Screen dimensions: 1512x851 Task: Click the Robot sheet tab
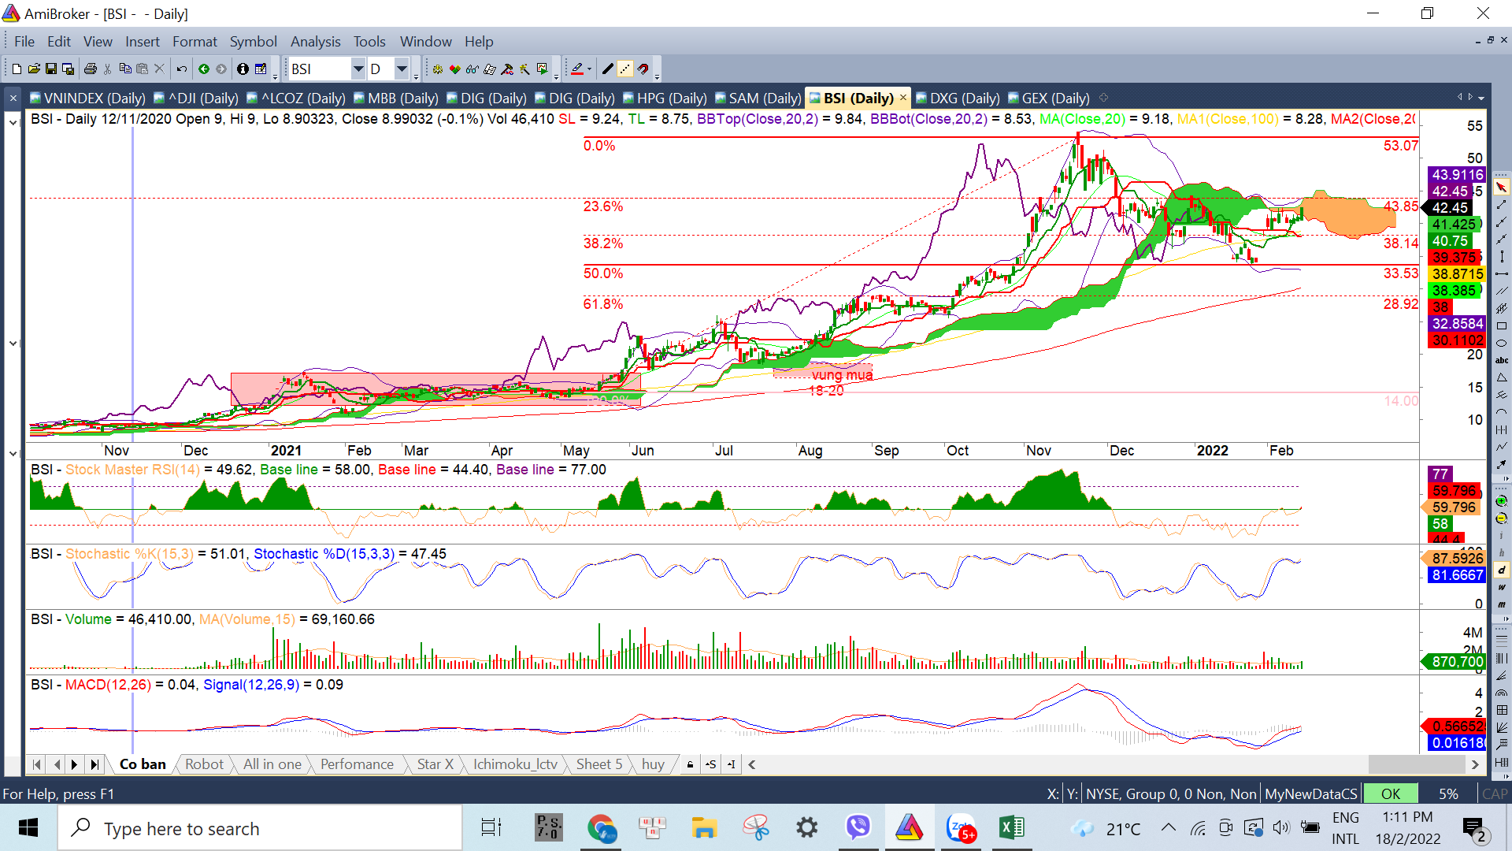[x=204, y=764]
